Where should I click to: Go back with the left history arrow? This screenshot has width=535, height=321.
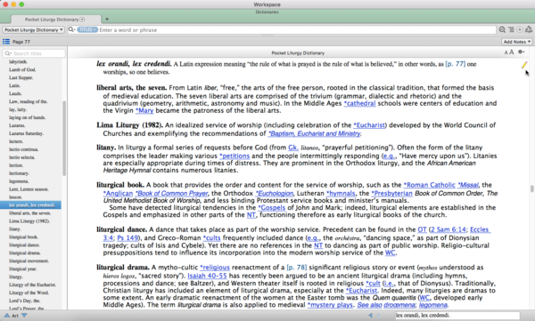371,315
